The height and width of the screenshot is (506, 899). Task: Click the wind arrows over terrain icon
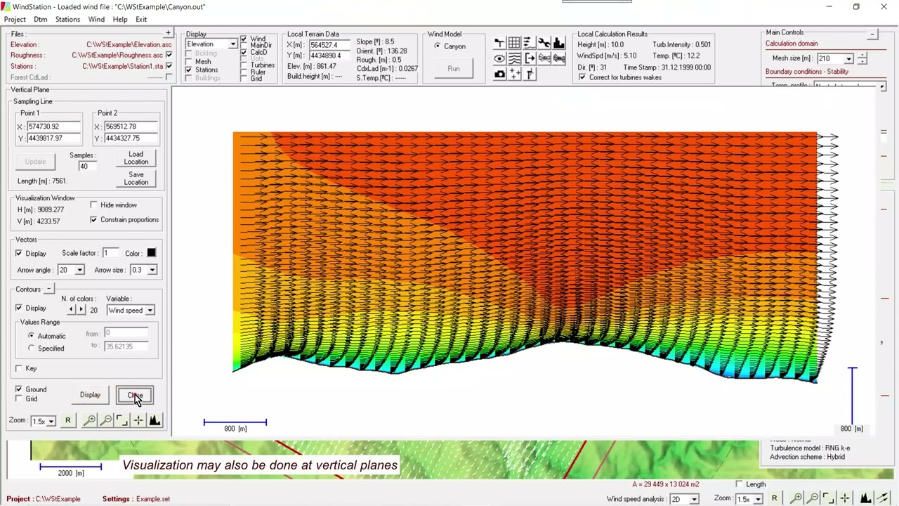pos(530,44)
